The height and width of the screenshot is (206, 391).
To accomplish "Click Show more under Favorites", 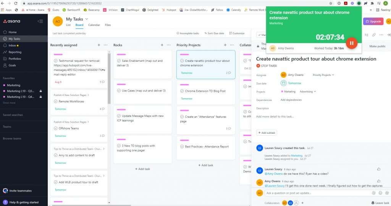I will 9,103.
